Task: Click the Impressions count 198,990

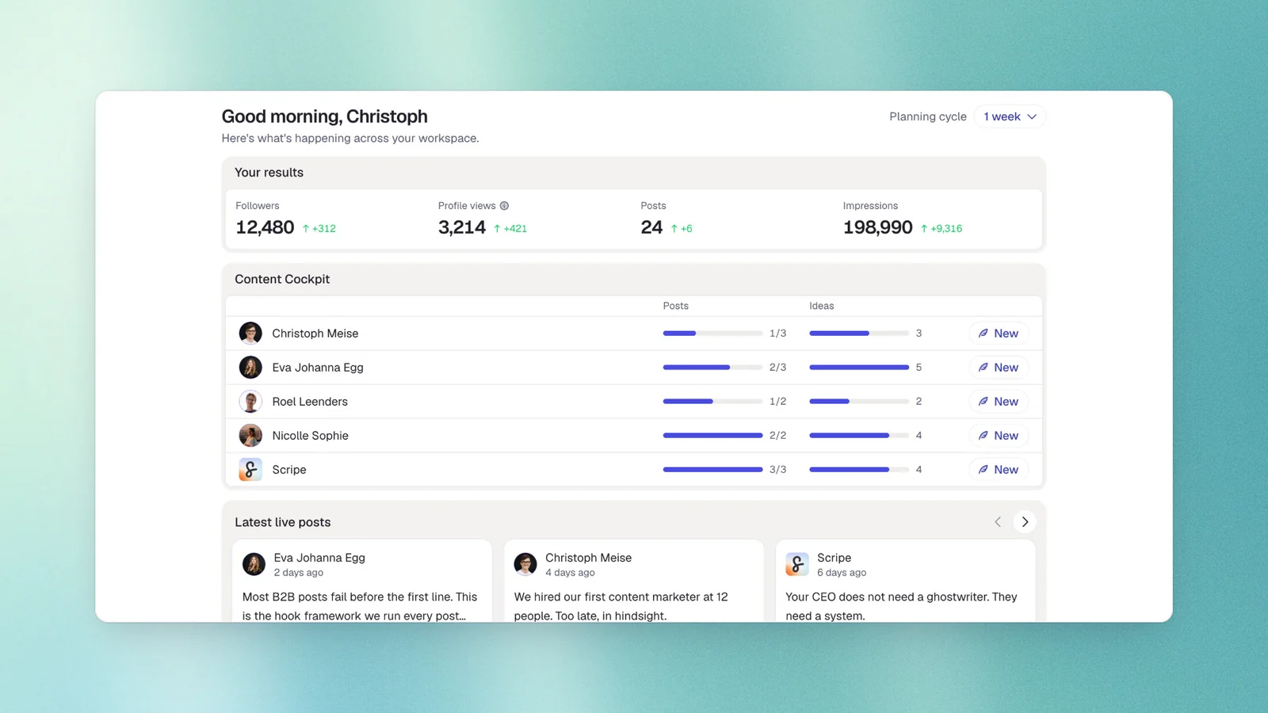Action: coord(878,227)
